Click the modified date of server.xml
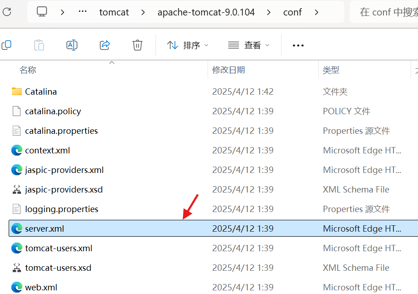 (243, 229)
